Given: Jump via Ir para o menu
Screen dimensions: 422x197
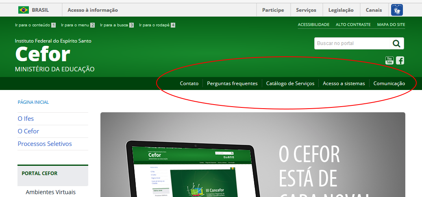Looking at the screenshot, I should pyautogui.click(x=78, y=25).
